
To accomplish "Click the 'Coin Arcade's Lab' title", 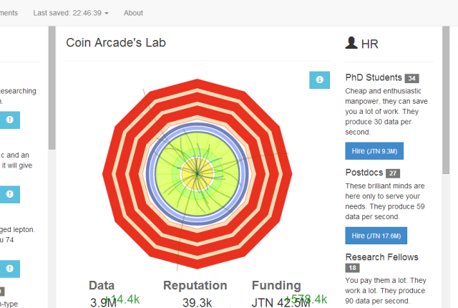I will click(116, 43).
